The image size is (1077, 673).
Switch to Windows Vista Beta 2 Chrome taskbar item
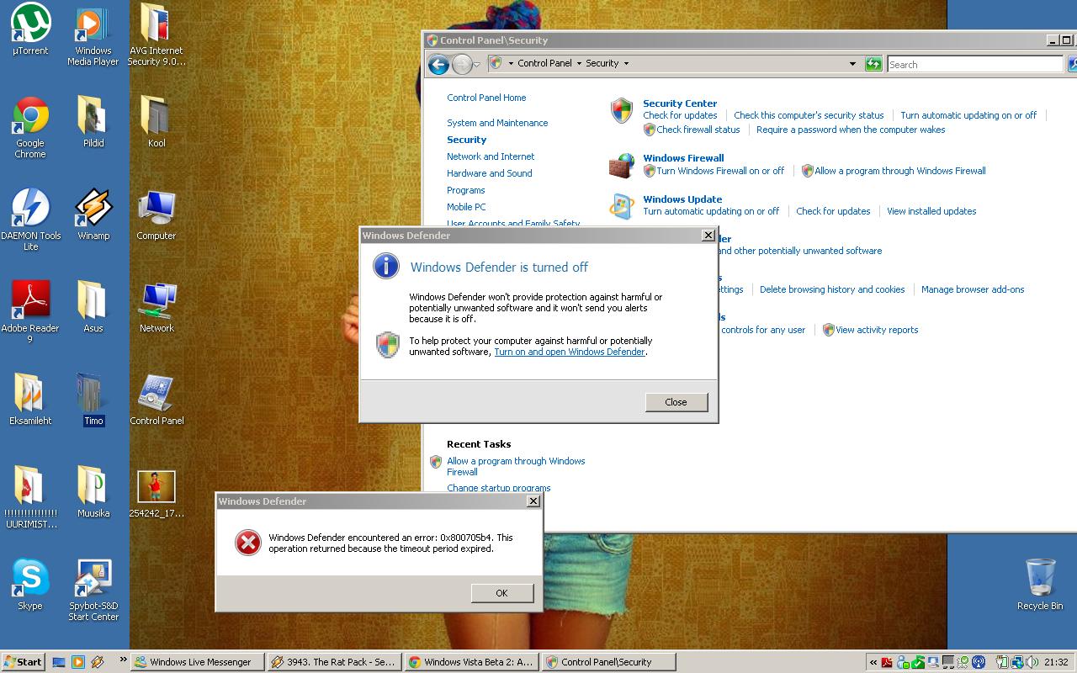tap(471, 662)
